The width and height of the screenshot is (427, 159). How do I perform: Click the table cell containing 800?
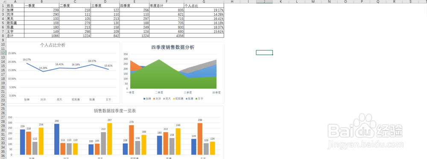click(x=167, y=27)
